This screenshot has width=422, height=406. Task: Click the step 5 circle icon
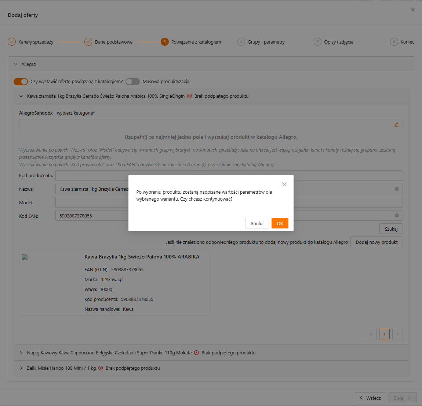click(x=317, y=42)
